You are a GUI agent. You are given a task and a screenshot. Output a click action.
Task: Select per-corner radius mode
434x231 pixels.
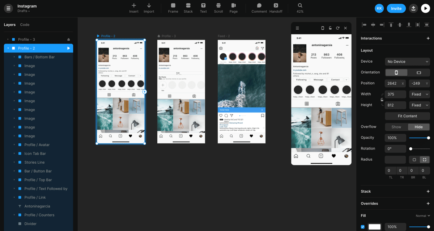425,159
